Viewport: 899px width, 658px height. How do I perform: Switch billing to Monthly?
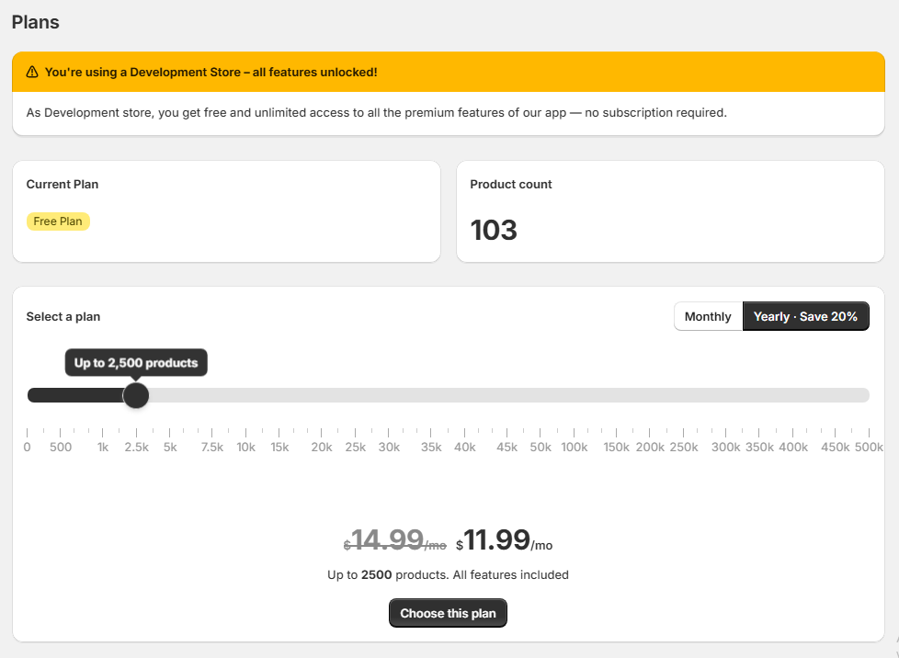[x=708, y=316]
